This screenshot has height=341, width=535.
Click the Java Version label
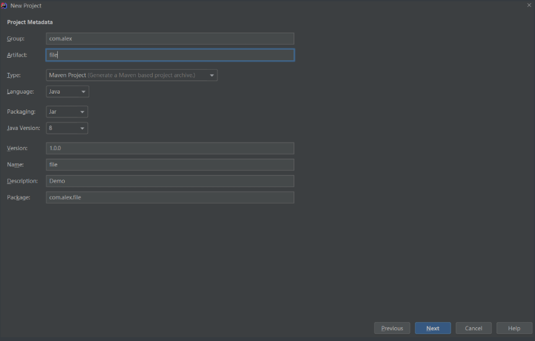point(23,128)
